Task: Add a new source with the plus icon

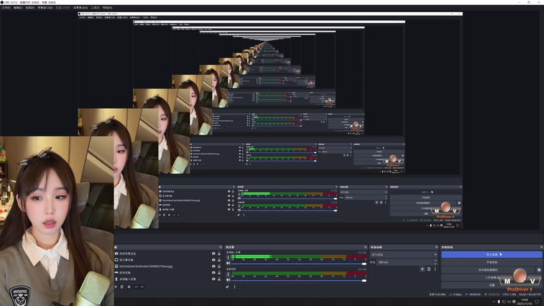Action: [116, 287]
